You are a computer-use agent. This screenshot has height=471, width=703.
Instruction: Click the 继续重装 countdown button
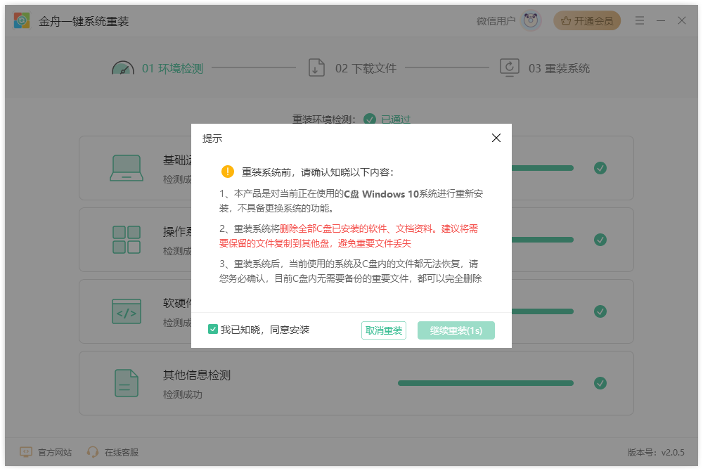pyautogui.click(x=456, y=330)
